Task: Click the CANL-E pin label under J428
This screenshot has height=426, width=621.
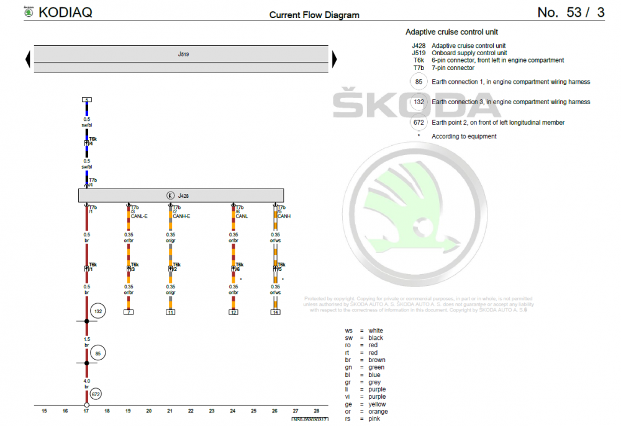Action: [139, 216]
